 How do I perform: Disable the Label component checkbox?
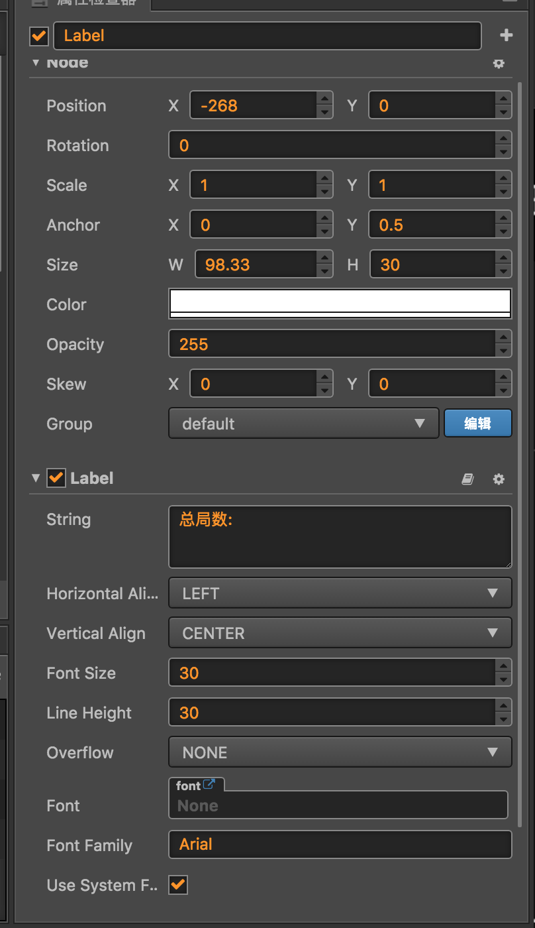56,478
